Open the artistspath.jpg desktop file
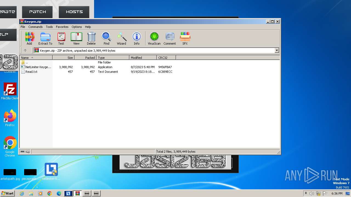 [10, 174]
